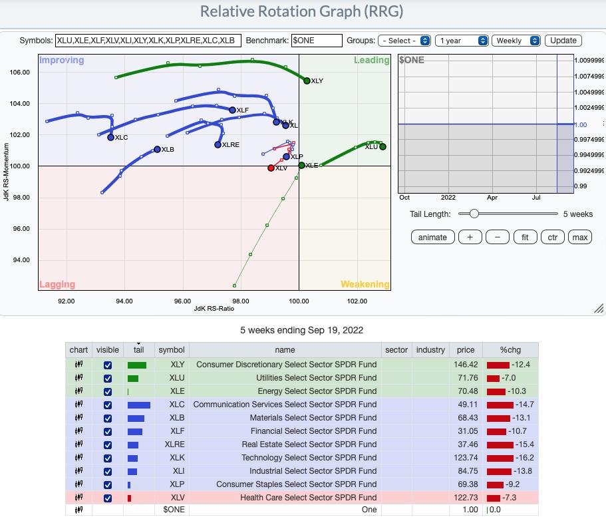Image resolution: width=606 pixels, height=517 pixels.
Task: Click the XLE marker on the graph
Action: pos(301,166)
